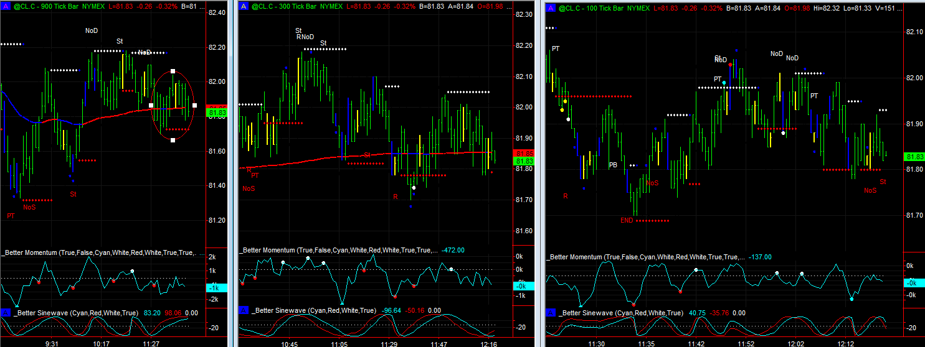The image size is (925, 347).
Task: Click the 82.30 price level on 300 Tick axis
Action: click(x=524, y=14)
